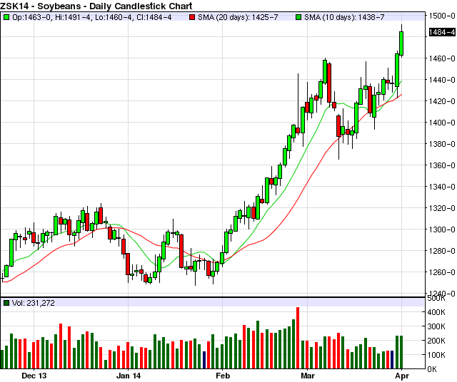Click the tall red candlestick near 1460 in March

tap(329, 83)
